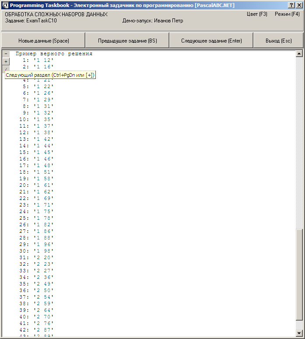Select line 28: '1 88'
305x339 pixels.
tap(36, 238)
